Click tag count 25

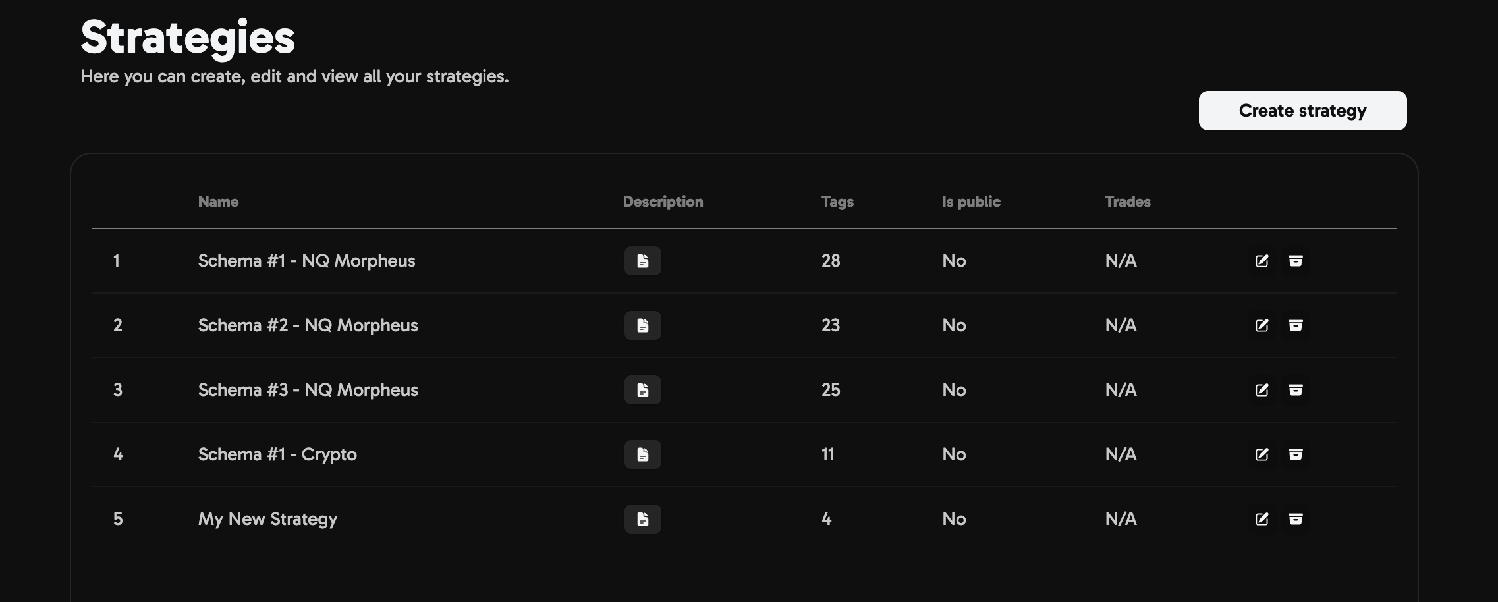831,390
